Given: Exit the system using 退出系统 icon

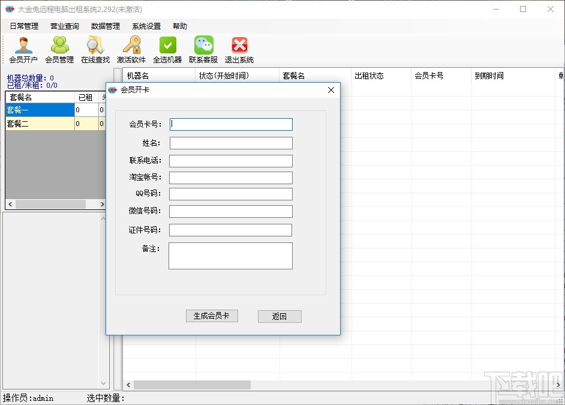Looking at the screenshot, I should (x=239, y=48).
